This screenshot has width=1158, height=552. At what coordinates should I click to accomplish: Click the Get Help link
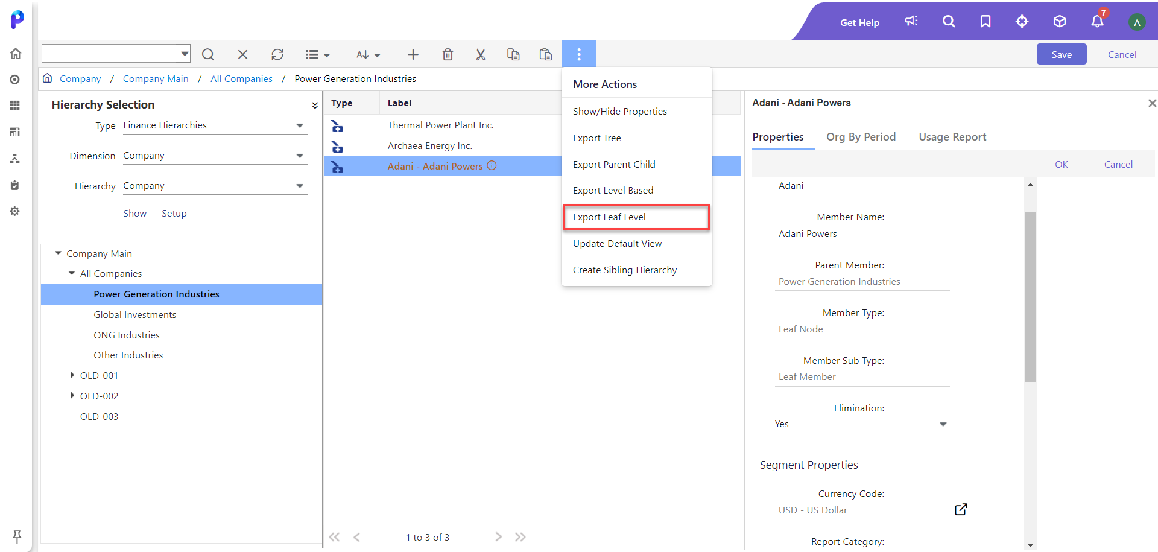(x=859, y=22)
